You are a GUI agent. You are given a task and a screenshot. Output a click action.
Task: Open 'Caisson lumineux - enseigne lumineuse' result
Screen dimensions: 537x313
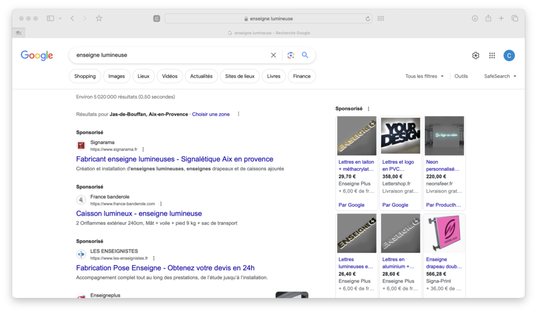tap(139, 214)
